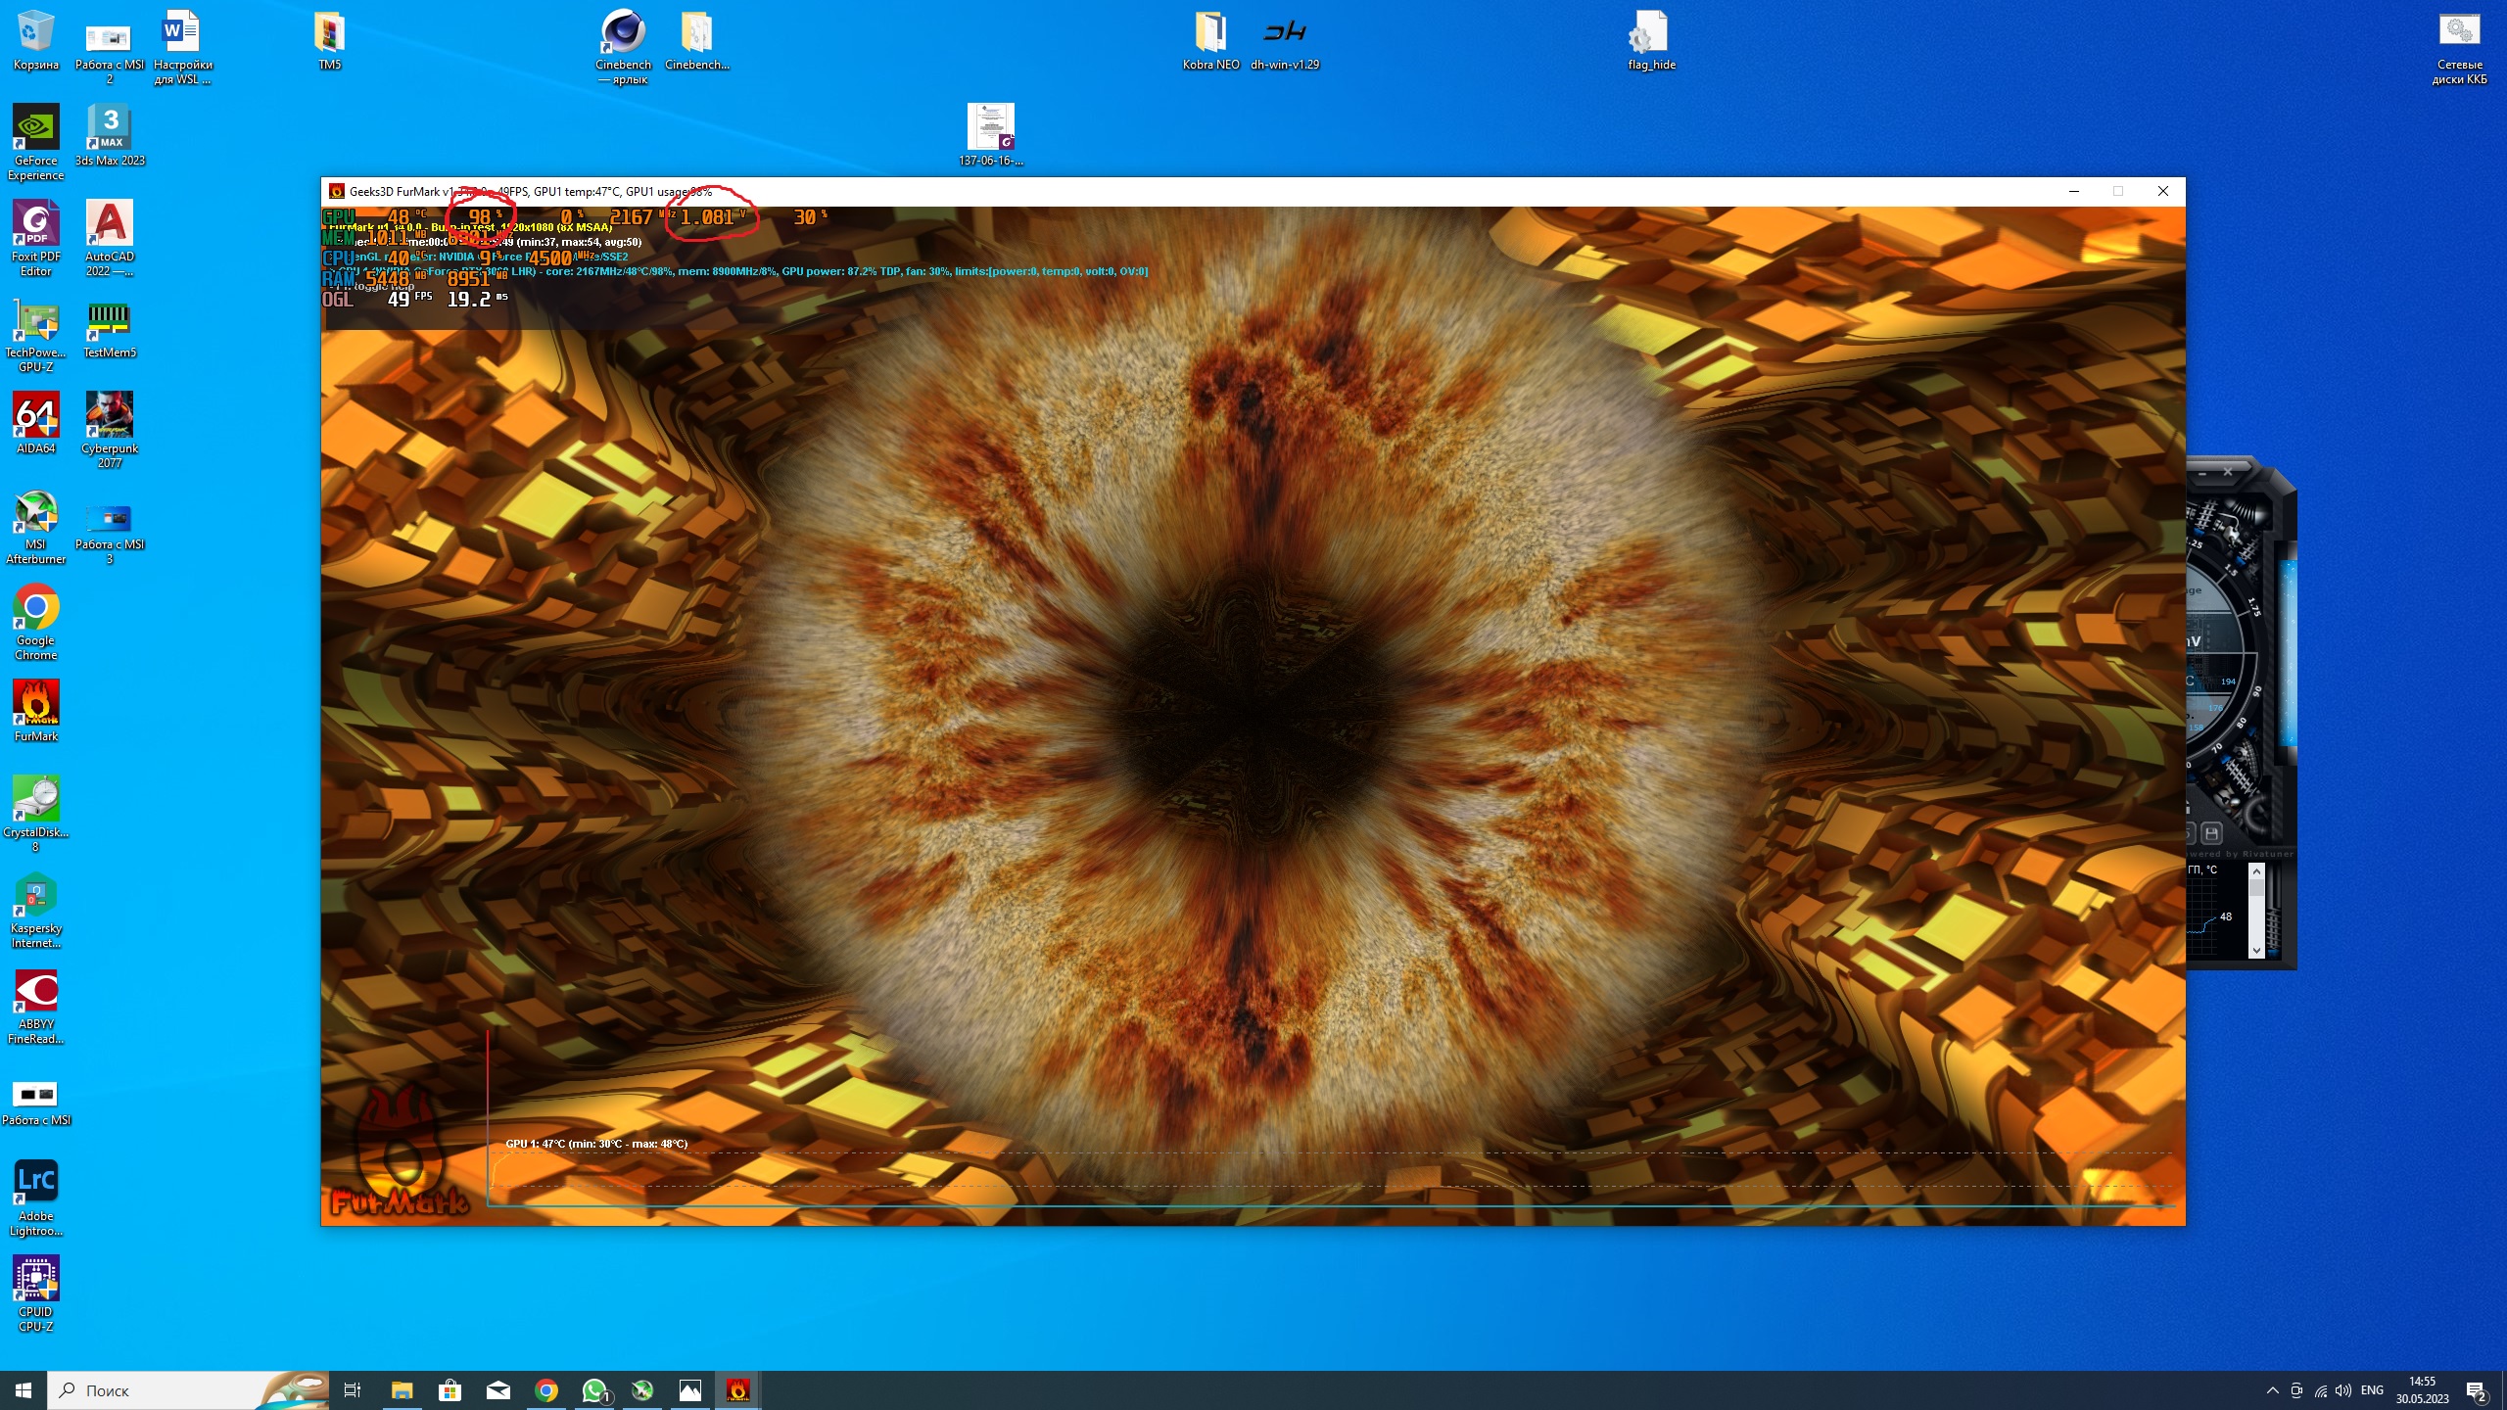Expand the hidden system tray icons

click(2272, 1390)
